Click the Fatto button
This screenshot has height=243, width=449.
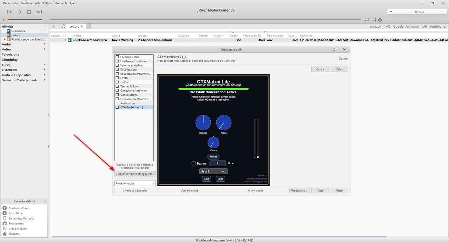(x=339, y=191)
